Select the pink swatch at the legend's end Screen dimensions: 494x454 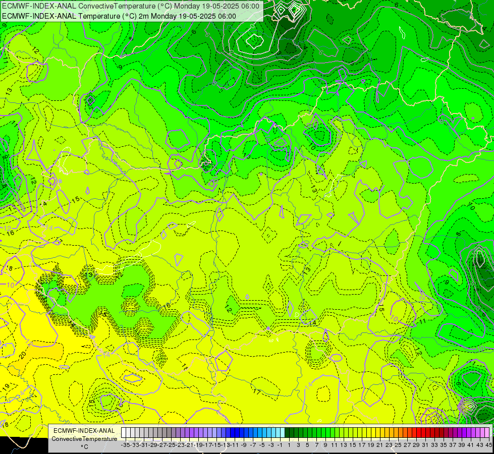coord(487,433)
